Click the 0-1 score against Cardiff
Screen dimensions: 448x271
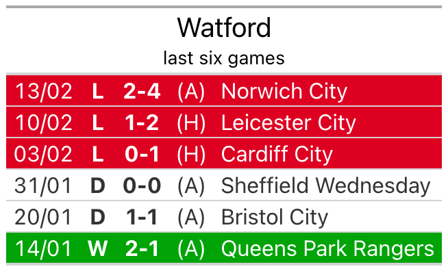click(x=142, y=154)
